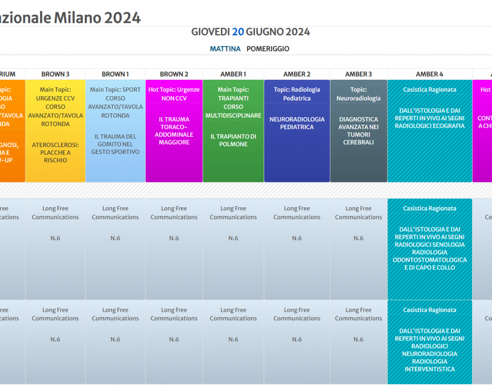
Task: Switch to the MATTINA tab
Action: click(x=225, y=49)
